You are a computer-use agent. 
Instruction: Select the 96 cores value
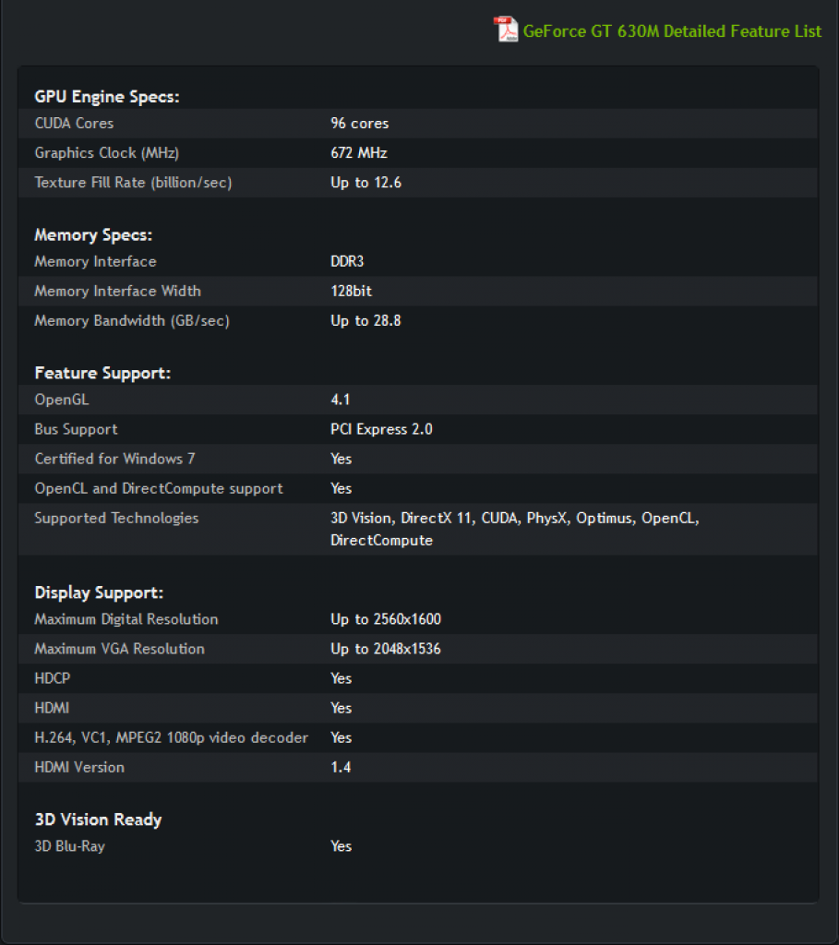360,123
